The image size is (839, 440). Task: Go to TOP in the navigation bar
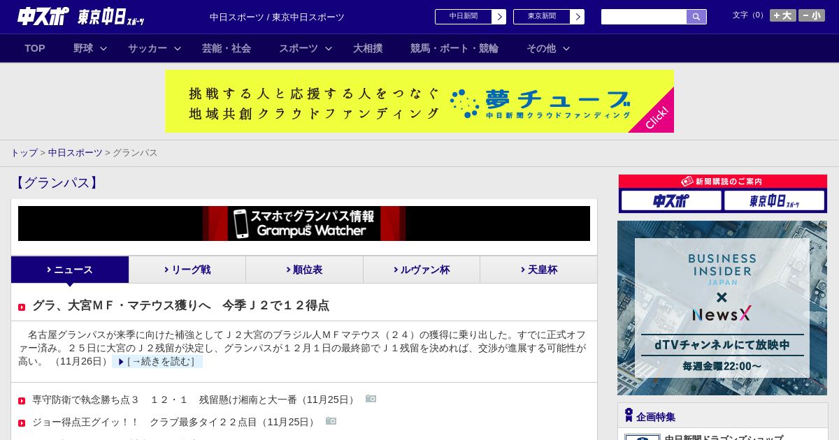[x=35, y=48]
